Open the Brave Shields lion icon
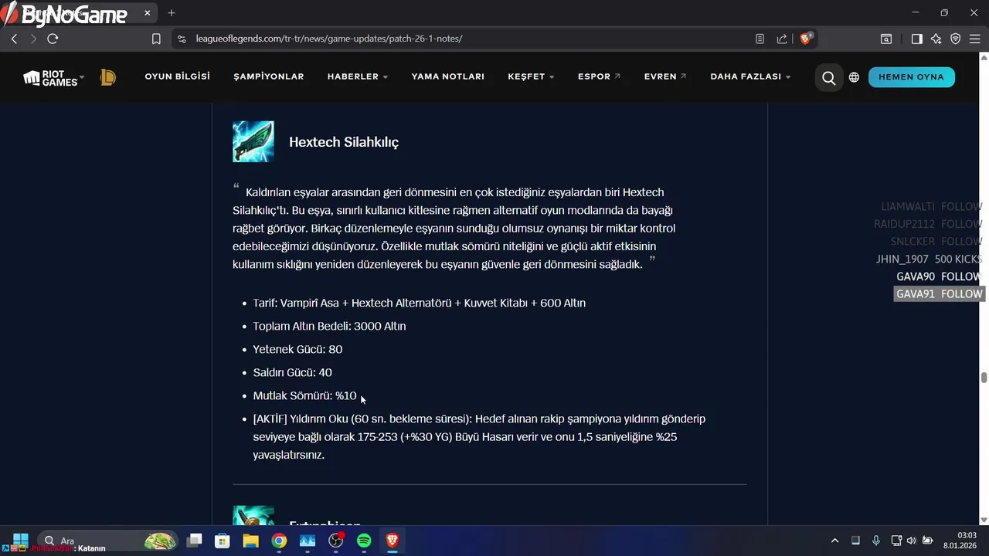The height and width of the screenshot is (556, 989). pos(806,39)
